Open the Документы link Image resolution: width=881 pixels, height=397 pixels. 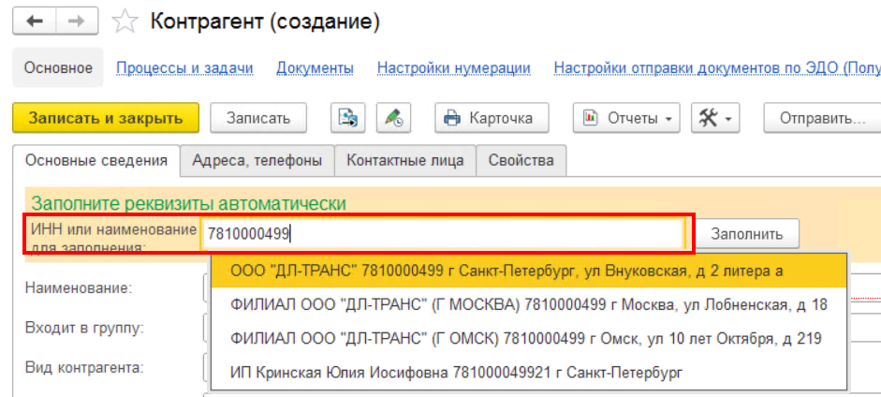point(315,68)
